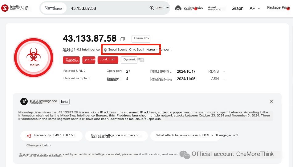
Task: Click the cloud upload icon
Action: pyautogui.click(x=178, y=8)
